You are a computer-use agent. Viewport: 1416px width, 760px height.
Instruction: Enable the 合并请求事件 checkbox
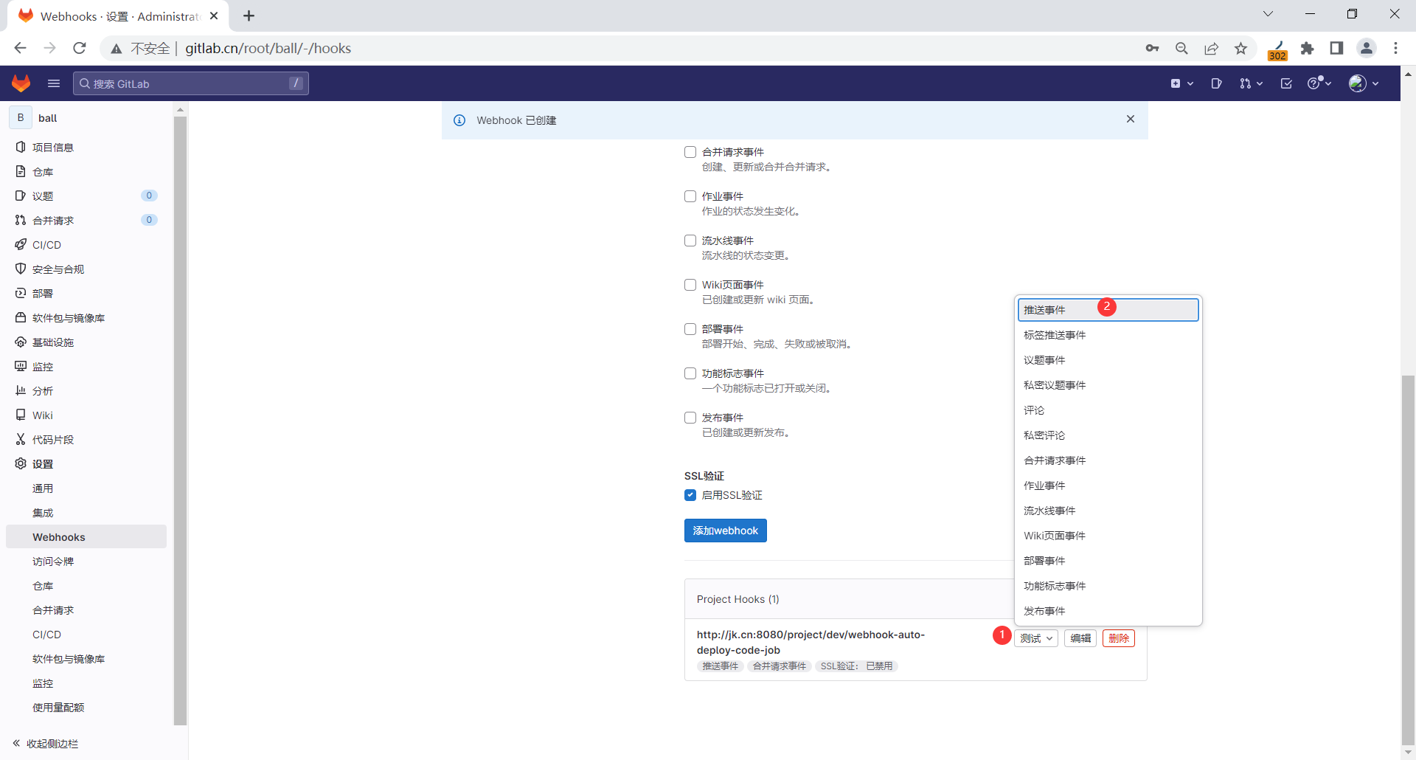690,152
